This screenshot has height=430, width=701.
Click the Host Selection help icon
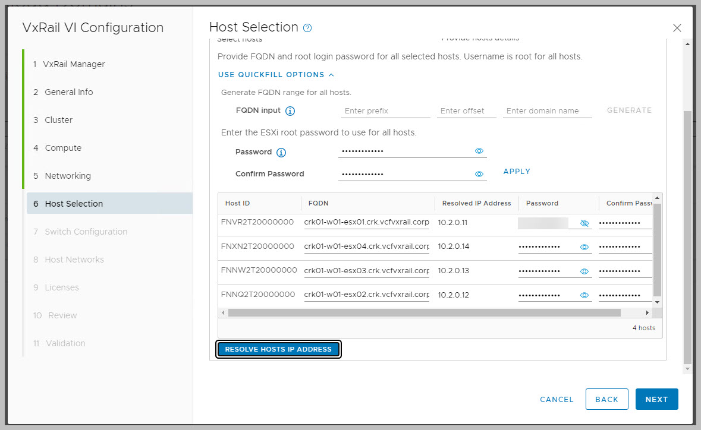coord(307,28)
